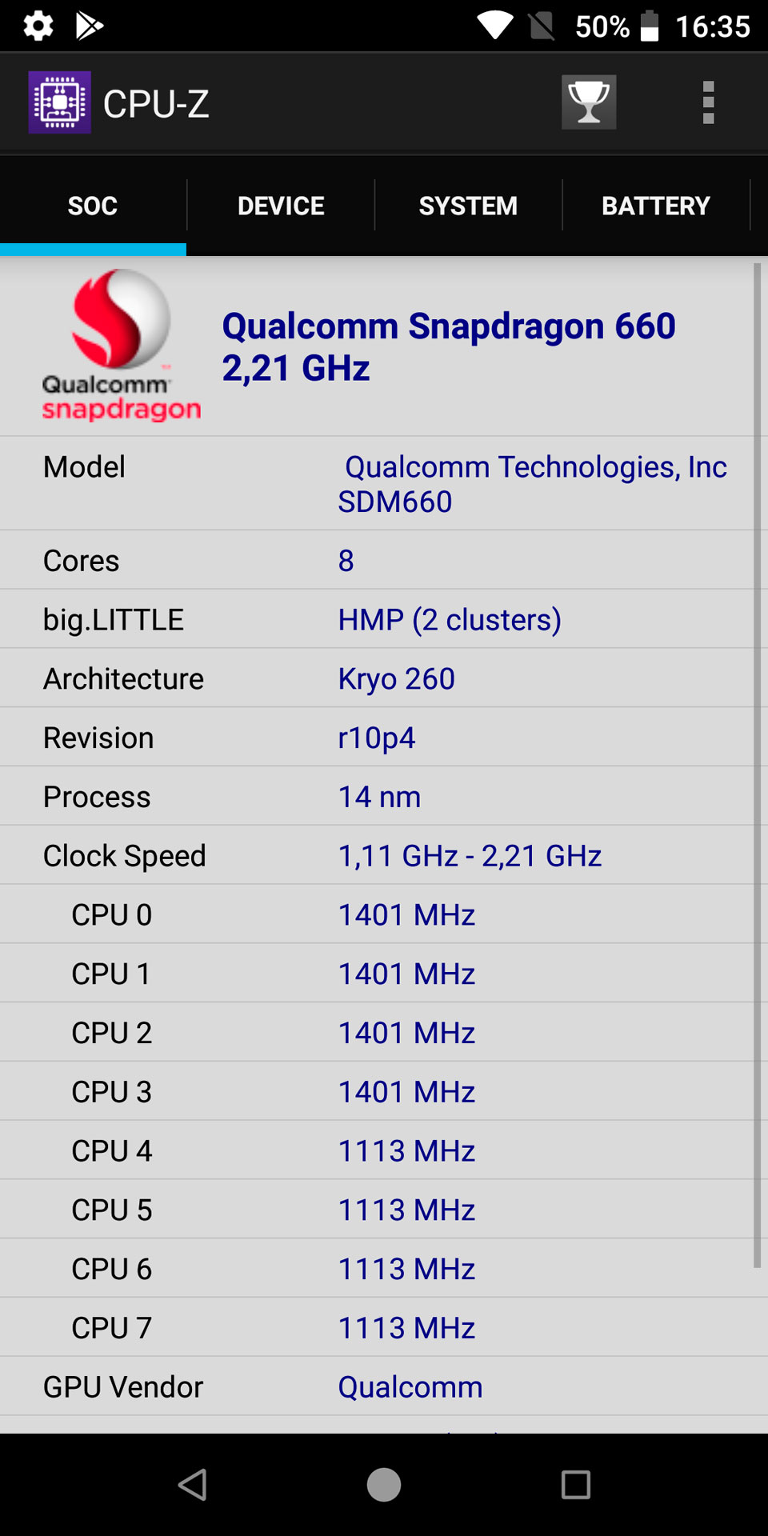This screenshot has width=768, height=1536.
Task: Tap the battery icon in status bar
Action: point(650,26)
